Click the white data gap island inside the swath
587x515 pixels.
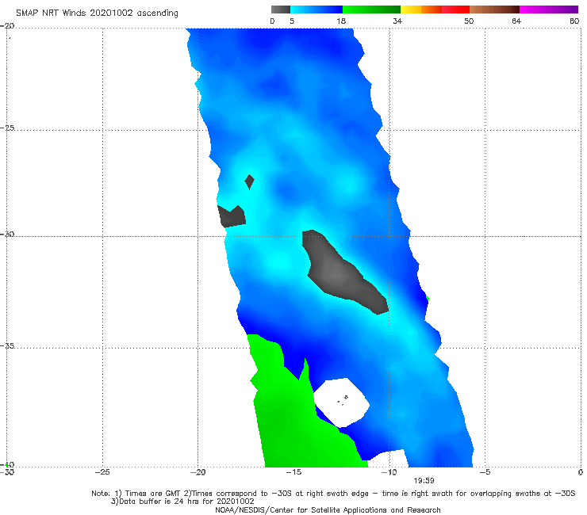click(x=341, y=402)
